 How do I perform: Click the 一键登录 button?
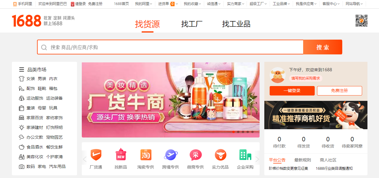click(292, 91)
